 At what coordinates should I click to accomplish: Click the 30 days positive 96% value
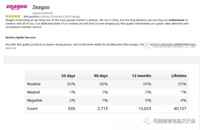(x=71, y=84)
